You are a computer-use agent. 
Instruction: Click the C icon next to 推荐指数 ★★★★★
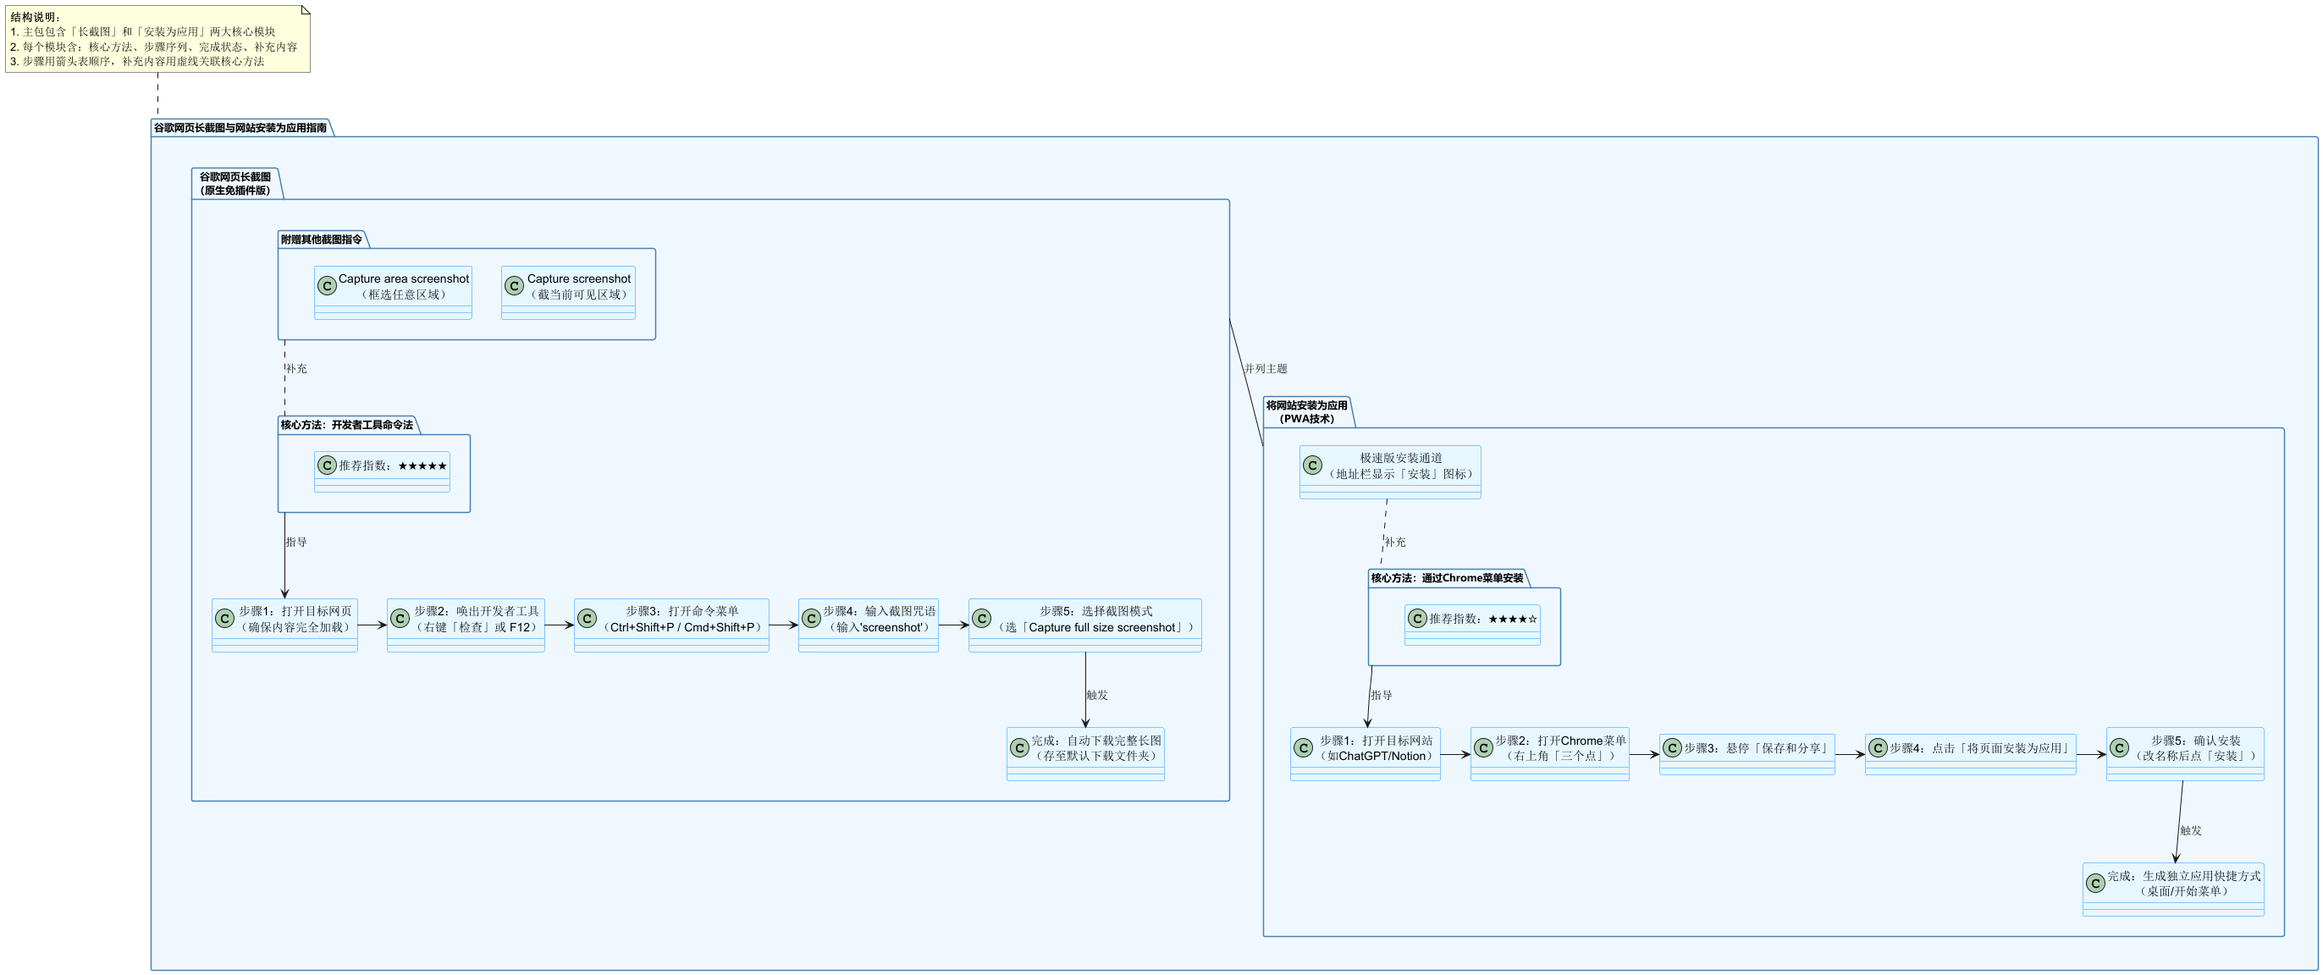pos(328,465)
